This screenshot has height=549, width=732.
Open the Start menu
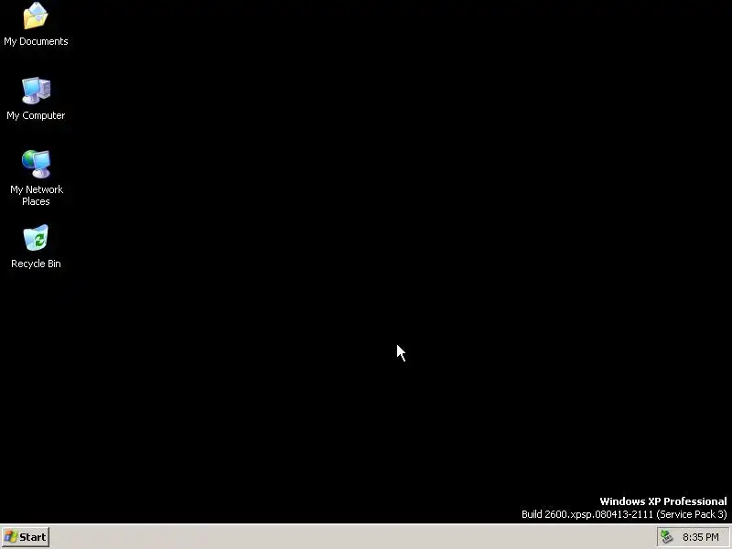click(x=26, y=537)
